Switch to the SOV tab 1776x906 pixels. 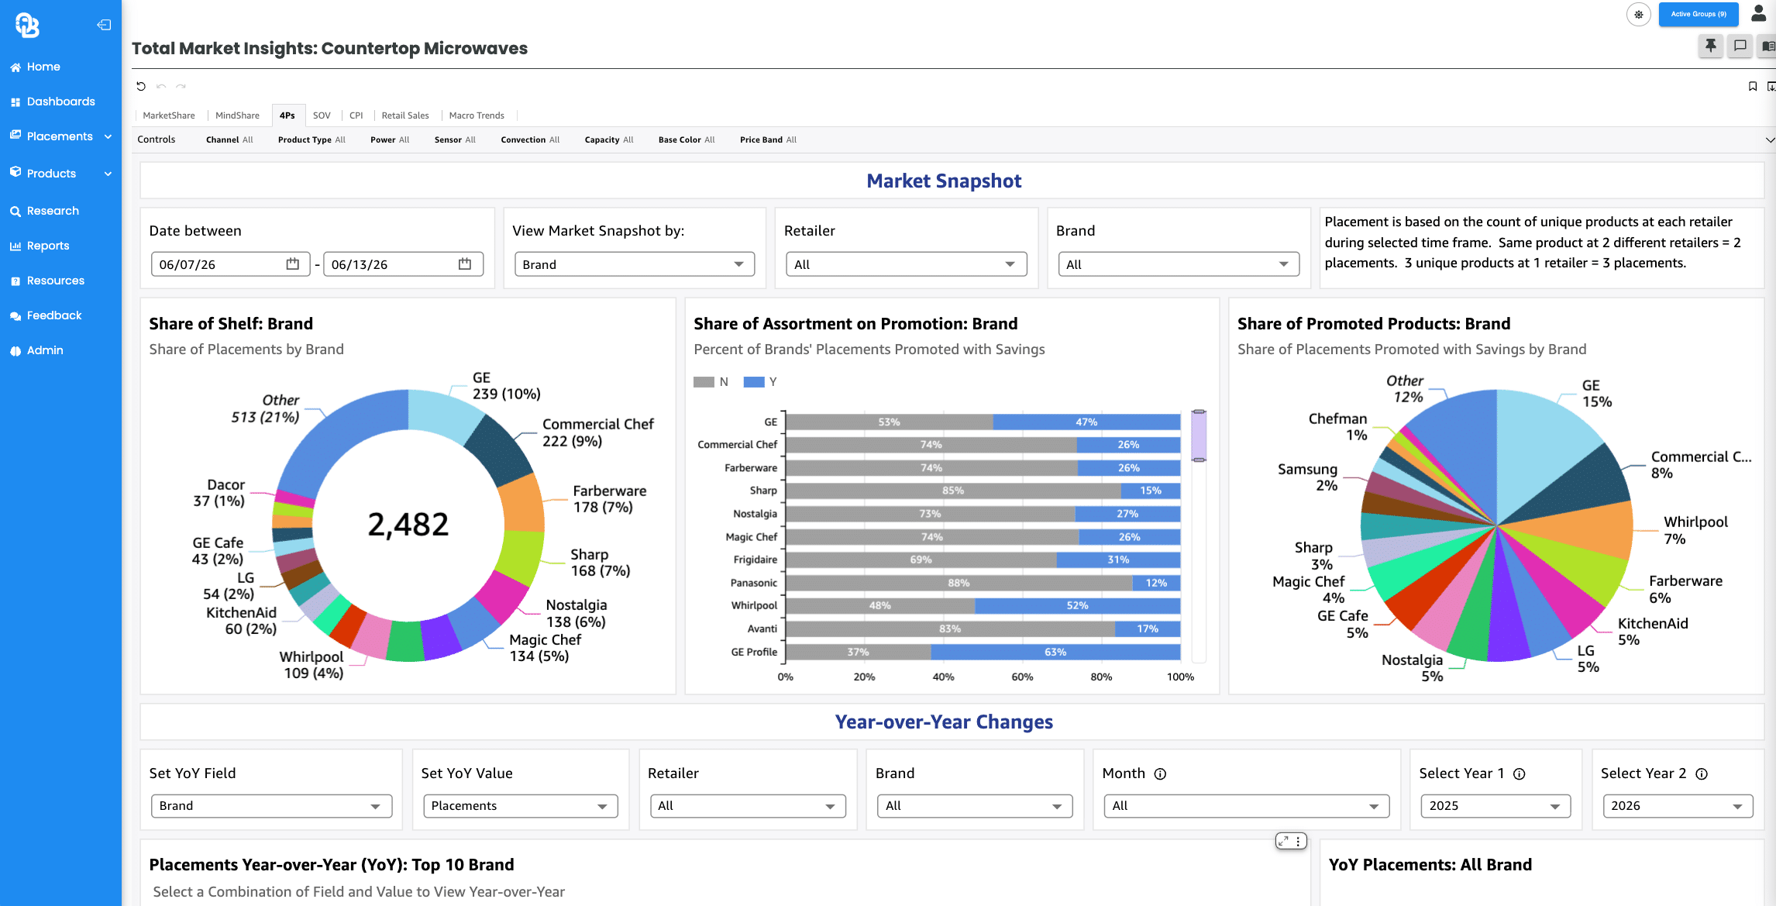(x=322, y=115)
